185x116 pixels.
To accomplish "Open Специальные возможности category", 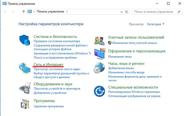I will (x=133, y=87).
